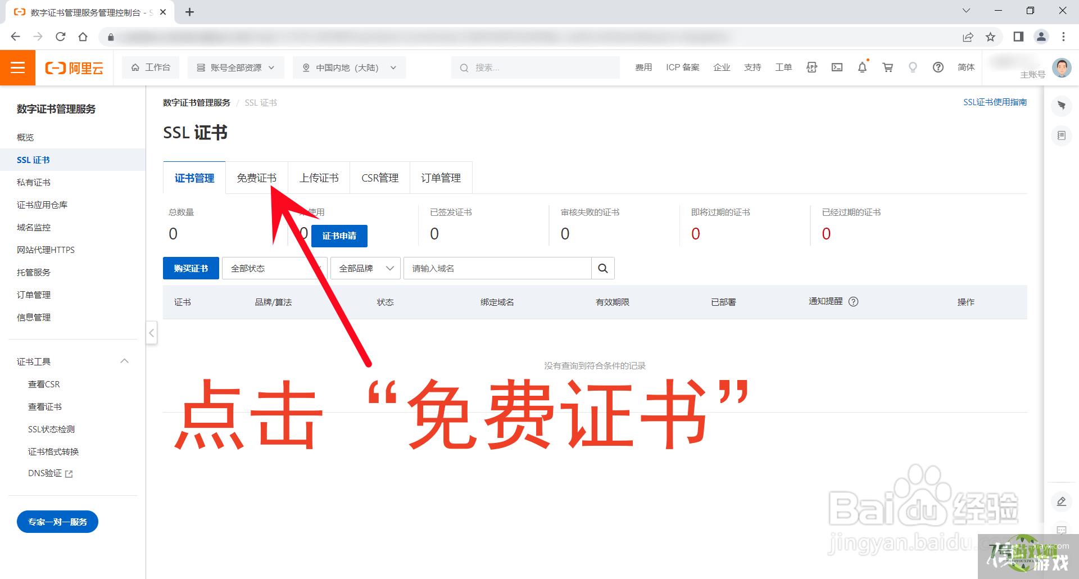Click the 专家一对一服务 button
Screen dimensions: 1079x579
[57, 522]
